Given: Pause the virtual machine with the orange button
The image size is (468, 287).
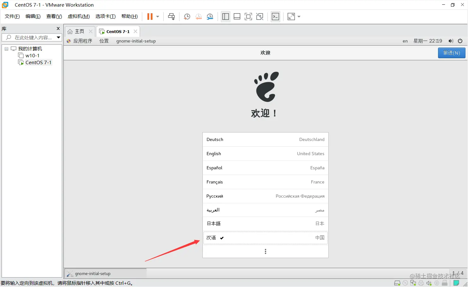Looking at the screenshot, I should [x=150, y=17].
